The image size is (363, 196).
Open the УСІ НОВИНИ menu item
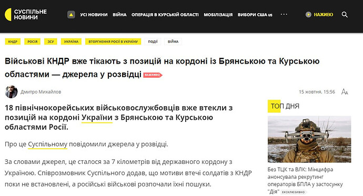click(94, 15)
